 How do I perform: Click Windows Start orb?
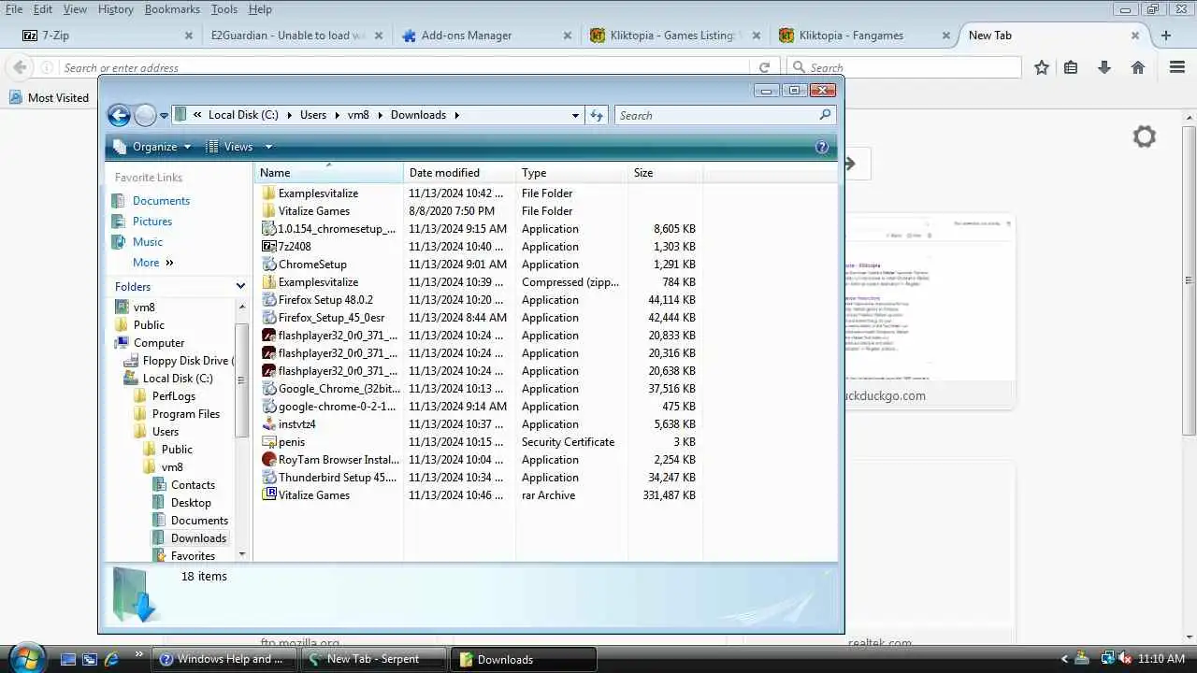pos(26,657)
